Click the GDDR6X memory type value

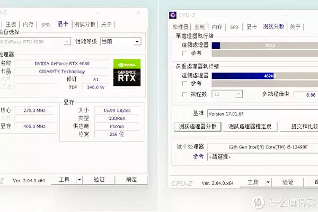click(117, 119)
